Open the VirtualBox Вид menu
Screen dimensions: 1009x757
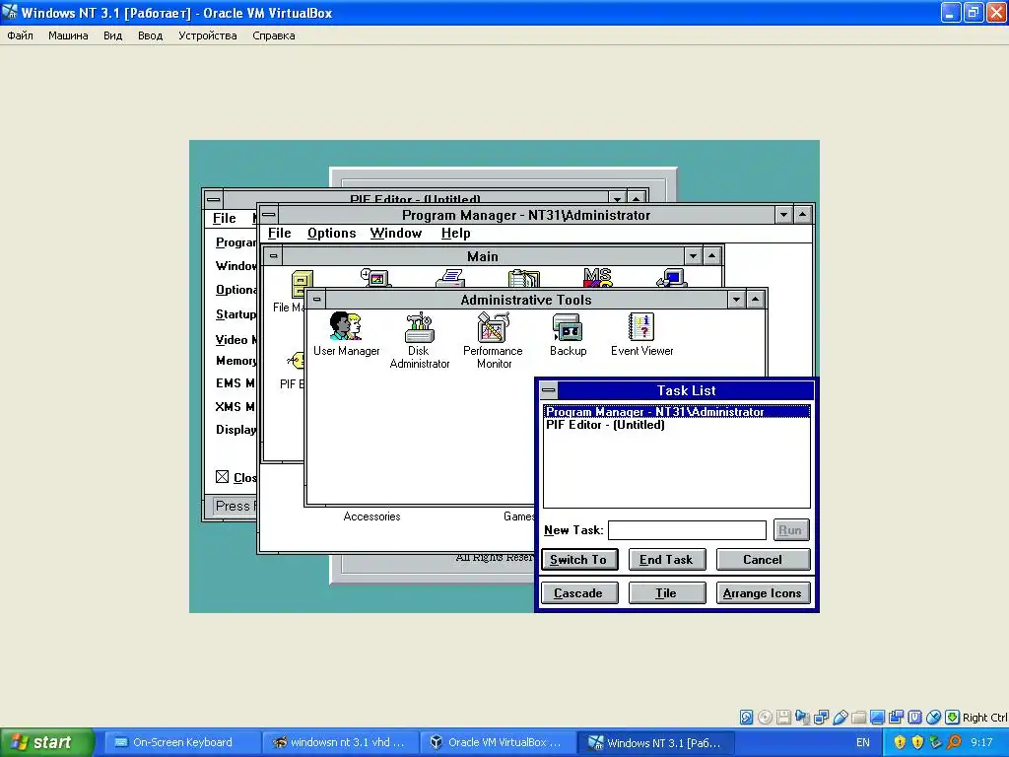(x=112, y=35)
